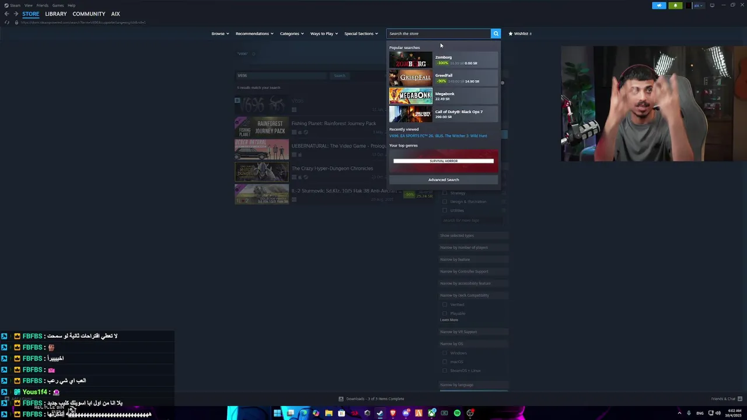Check the Windows OS filter

coord(445,353)
